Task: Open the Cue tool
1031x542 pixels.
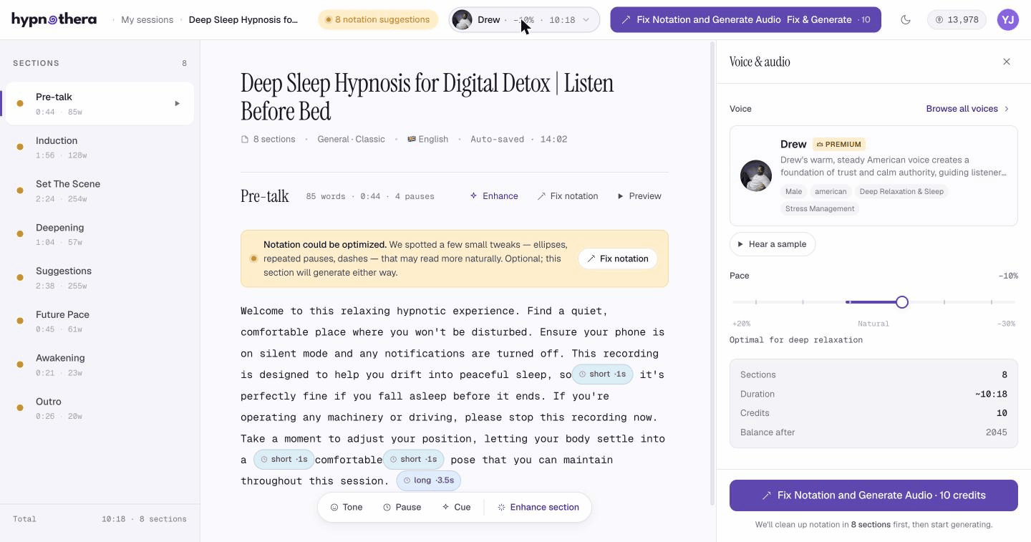Action: pyautogui.click(x=456, y=507)
